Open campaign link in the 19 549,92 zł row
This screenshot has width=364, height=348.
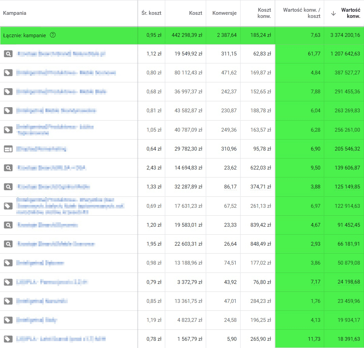point(62,54)
